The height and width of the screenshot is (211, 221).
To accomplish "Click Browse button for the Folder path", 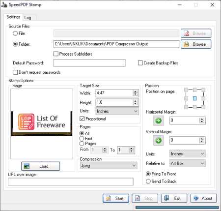I will coord(196,44).
